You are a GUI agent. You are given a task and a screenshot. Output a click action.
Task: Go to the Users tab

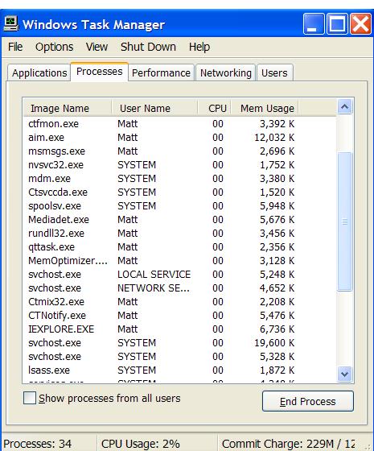coord(274,72)
